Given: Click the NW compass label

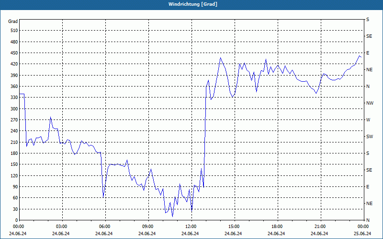Looking at the screenshot, I should click(x=370, y=103).
